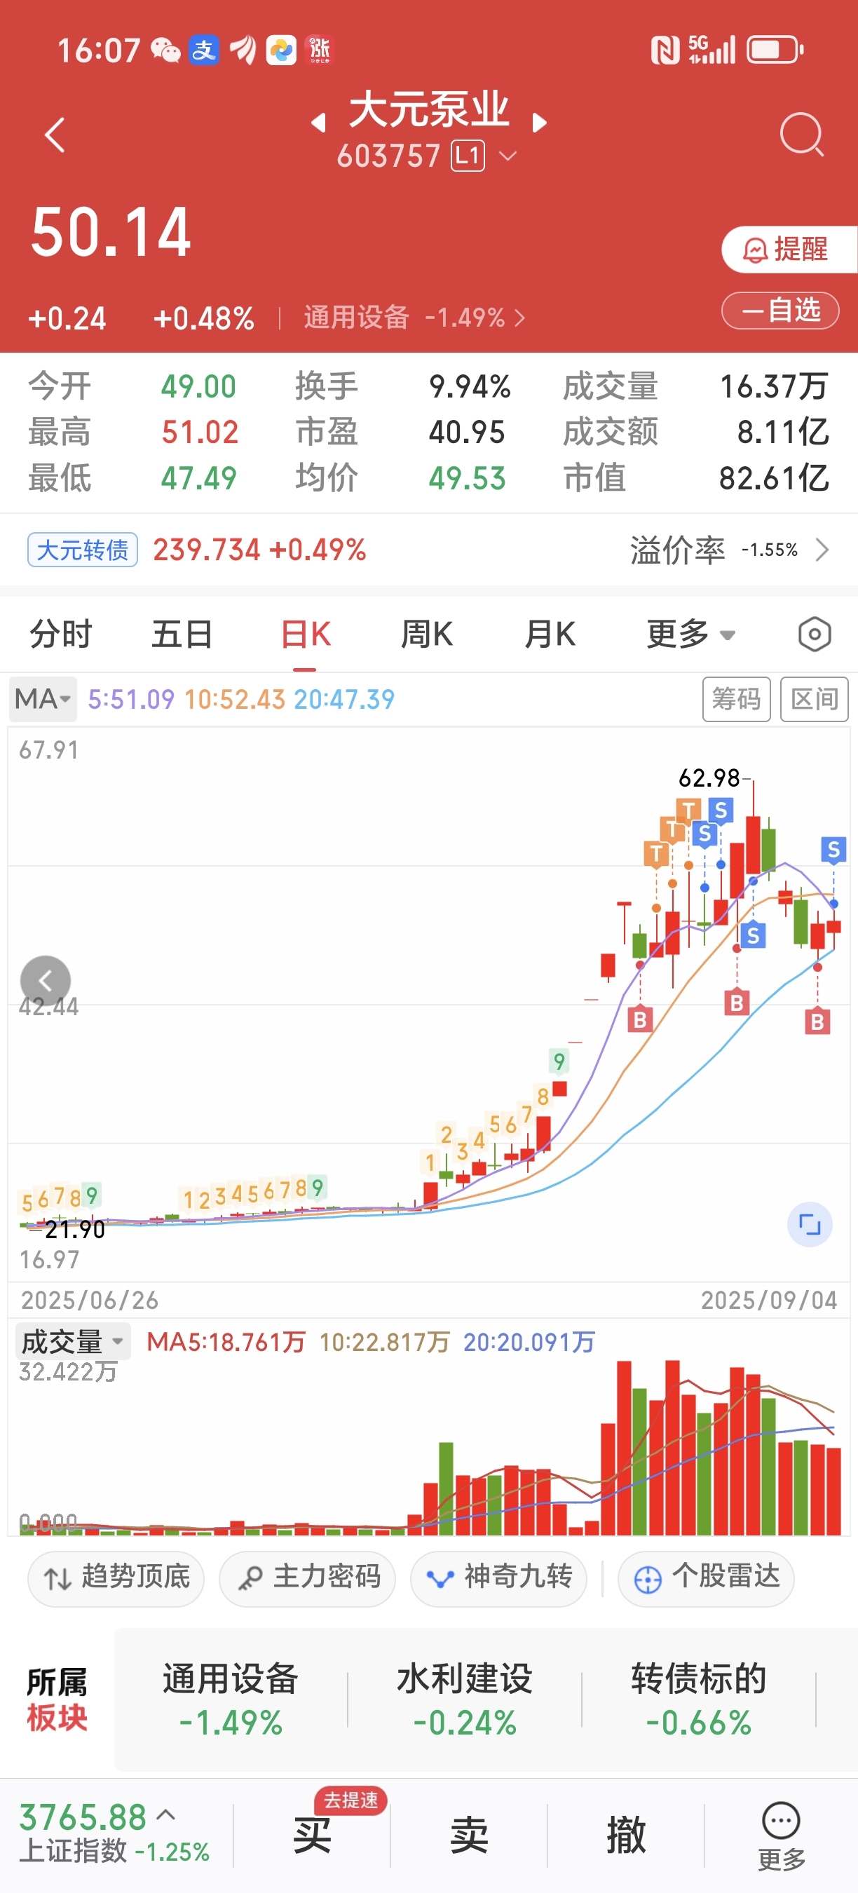This screenshot has height=1893, width=858.
Task: Tap 最高 51.02 value
Action: (x=200, y=432)
